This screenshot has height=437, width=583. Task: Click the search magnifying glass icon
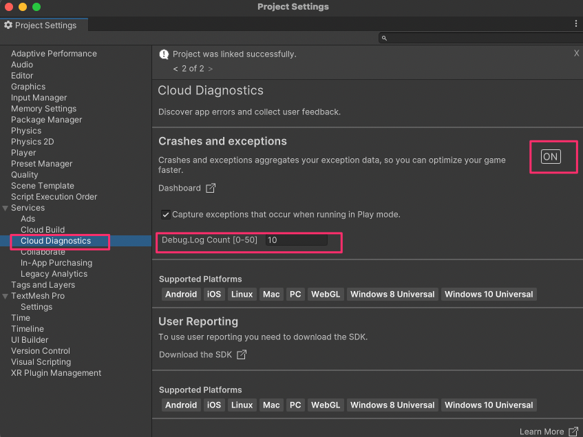[384, 38]
